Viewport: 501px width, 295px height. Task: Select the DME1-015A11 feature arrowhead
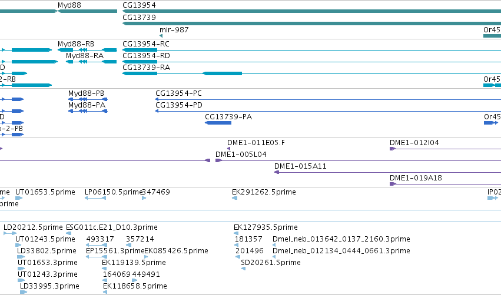[x=277, y=172]
